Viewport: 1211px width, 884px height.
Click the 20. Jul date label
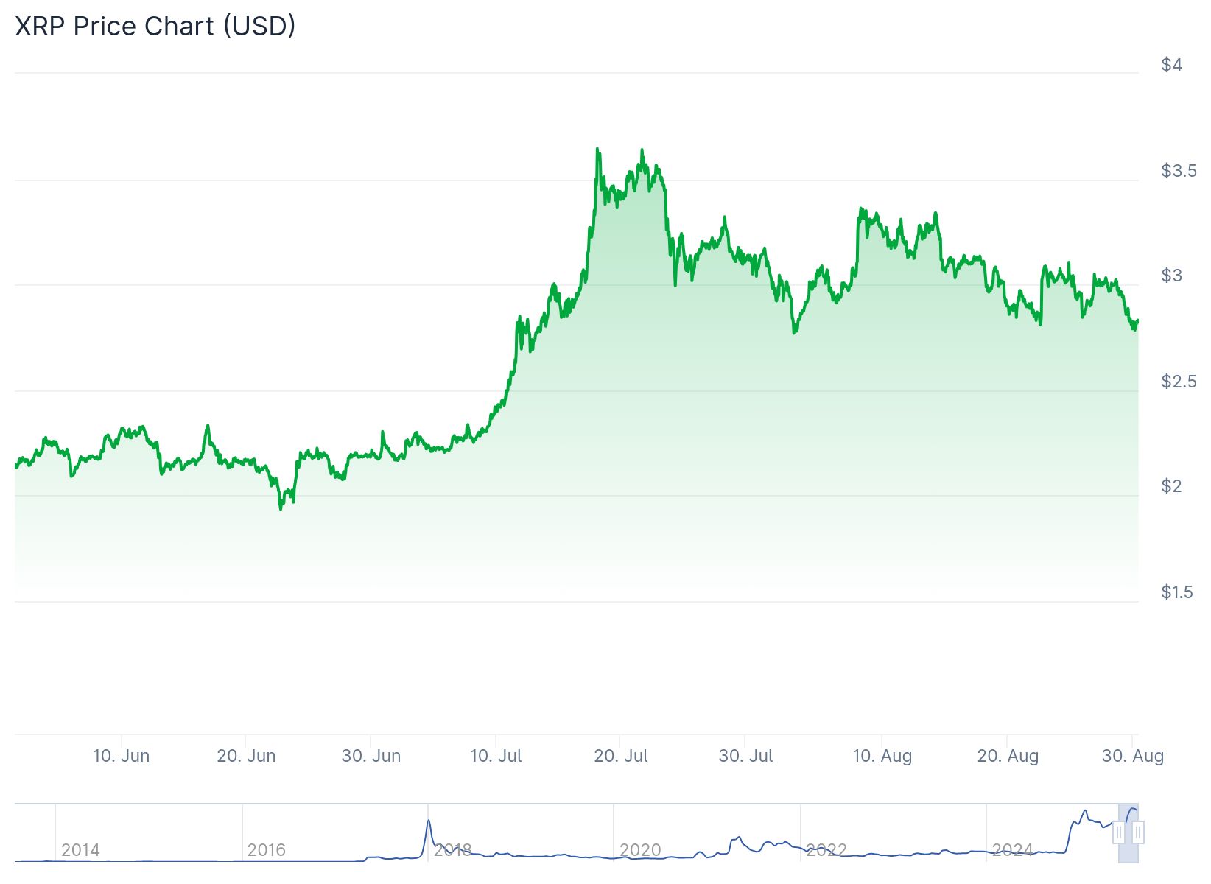(x=621, y=756)
